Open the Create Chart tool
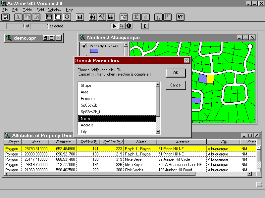Viewport: 265px width, 198px height. 80,17
